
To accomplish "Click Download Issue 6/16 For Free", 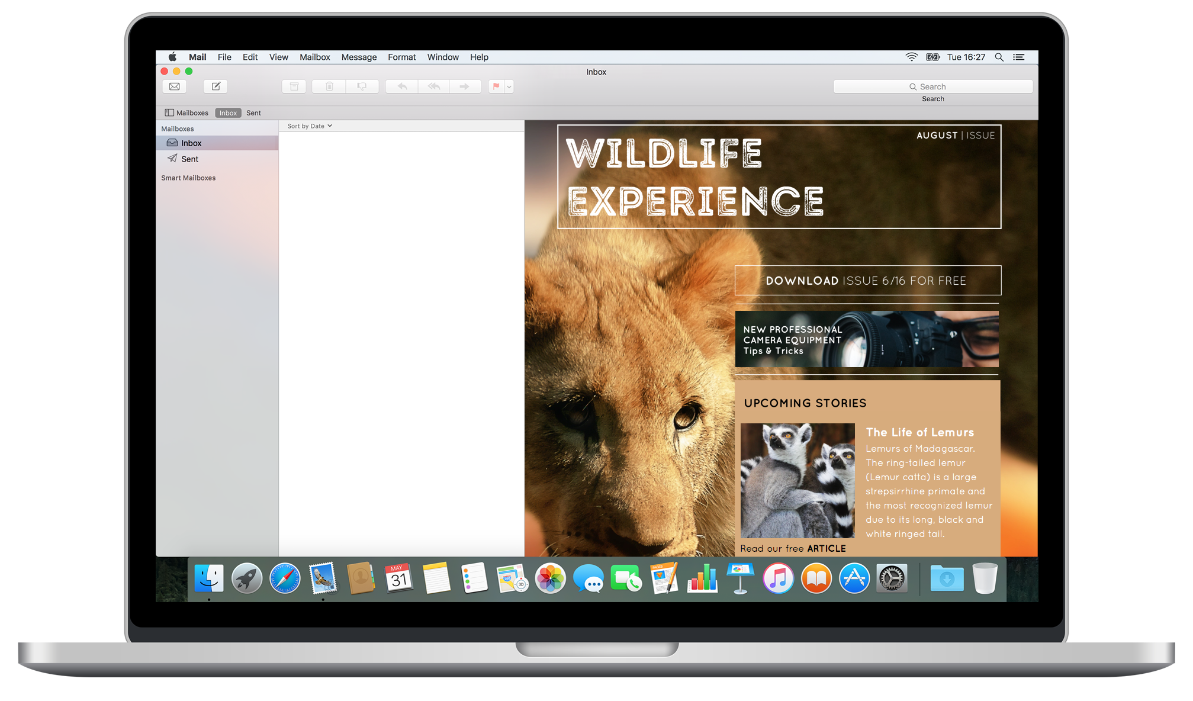I will 867,281.
